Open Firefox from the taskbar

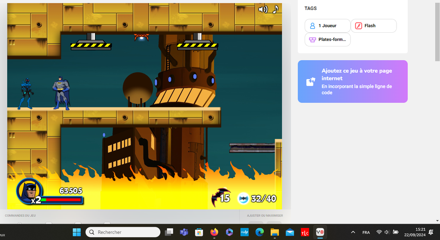[214, 232]
